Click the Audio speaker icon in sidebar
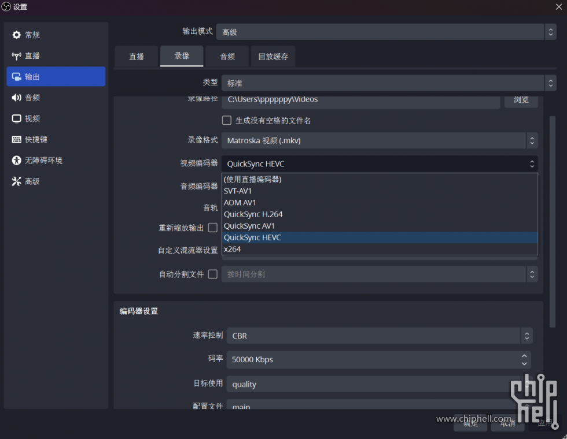 tap(17, 98)
